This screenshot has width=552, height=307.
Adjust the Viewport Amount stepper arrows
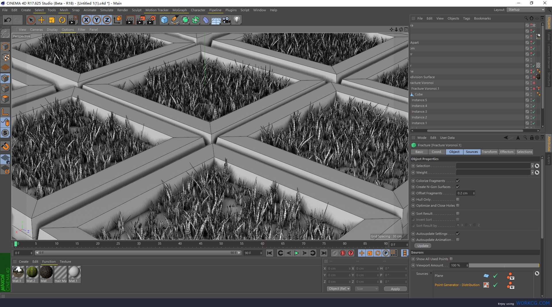point(467,265)
